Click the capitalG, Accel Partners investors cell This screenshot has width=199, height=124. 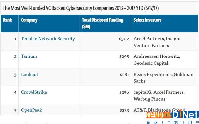pyautogui.click(x=165, y=95)
